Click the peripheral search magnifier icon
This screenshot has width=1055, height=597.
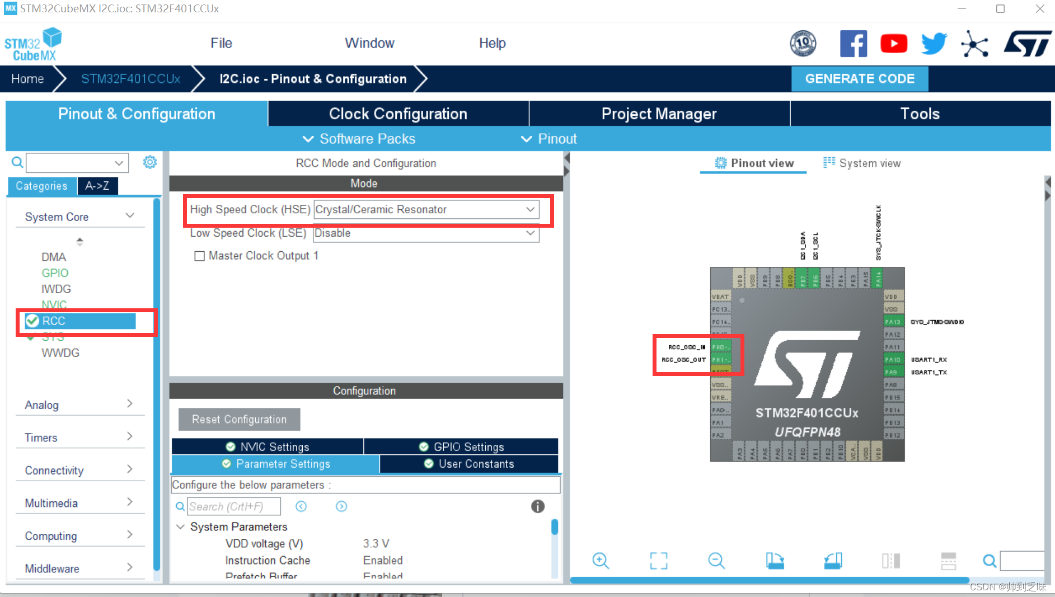click(x=17, y=162)
